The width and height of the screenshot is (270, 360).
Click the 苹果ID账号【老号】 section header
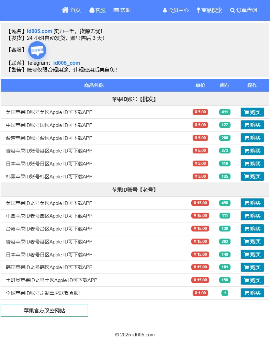[x=135, y=190]
